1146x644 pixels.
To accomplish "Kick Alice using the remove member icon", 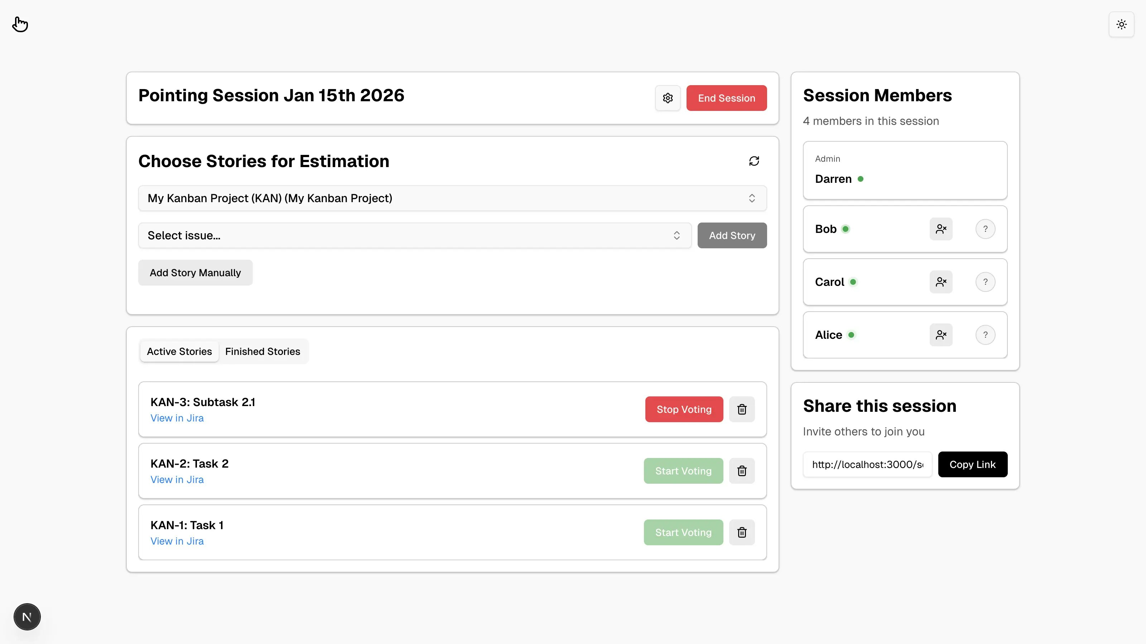I will tap(941, 335).
